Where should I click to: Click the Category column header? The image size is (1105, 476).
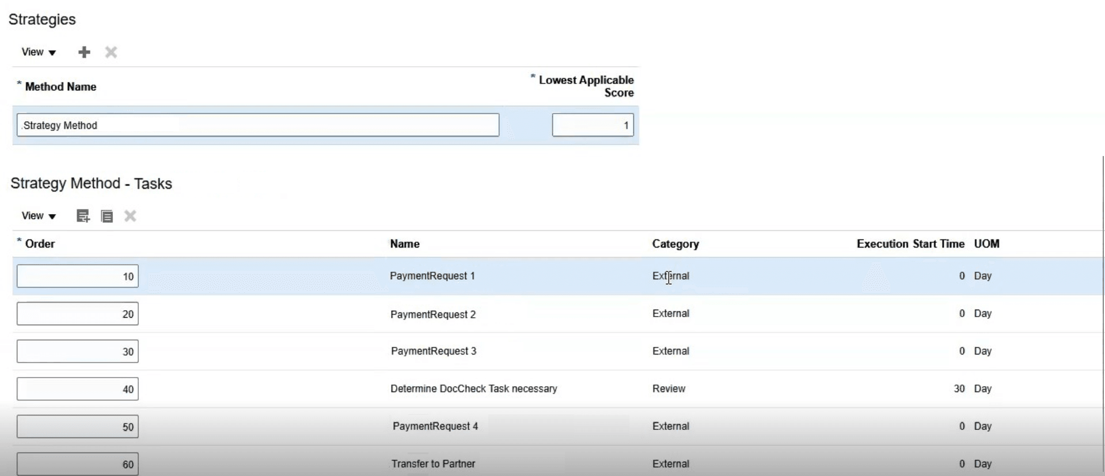point(675,244)
